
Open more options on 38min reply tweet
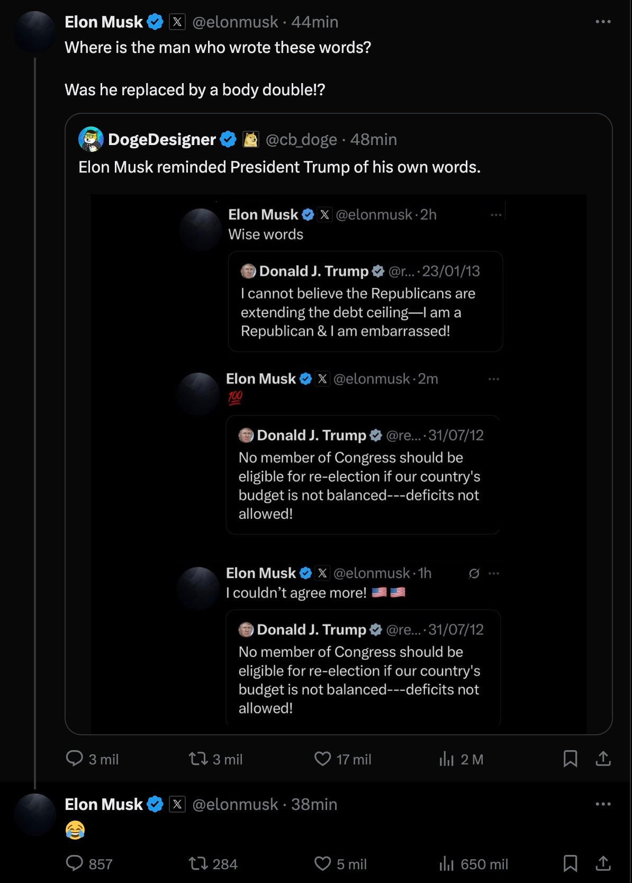(603, 804)
